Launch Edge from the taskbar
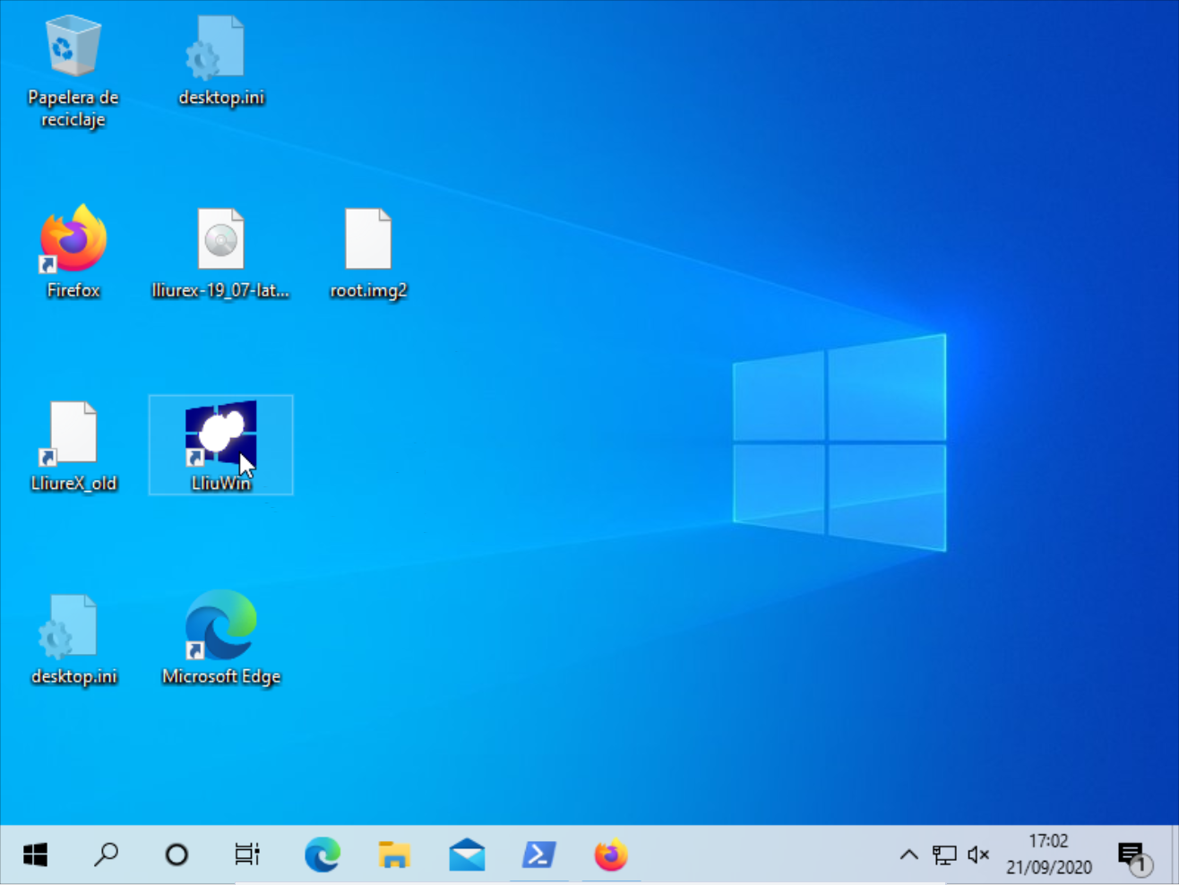 point(323,855)
